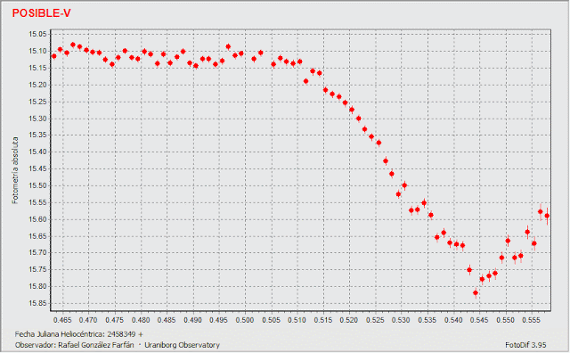
Task: Select the last data point at the right edge
Action: tap(547, 216)
